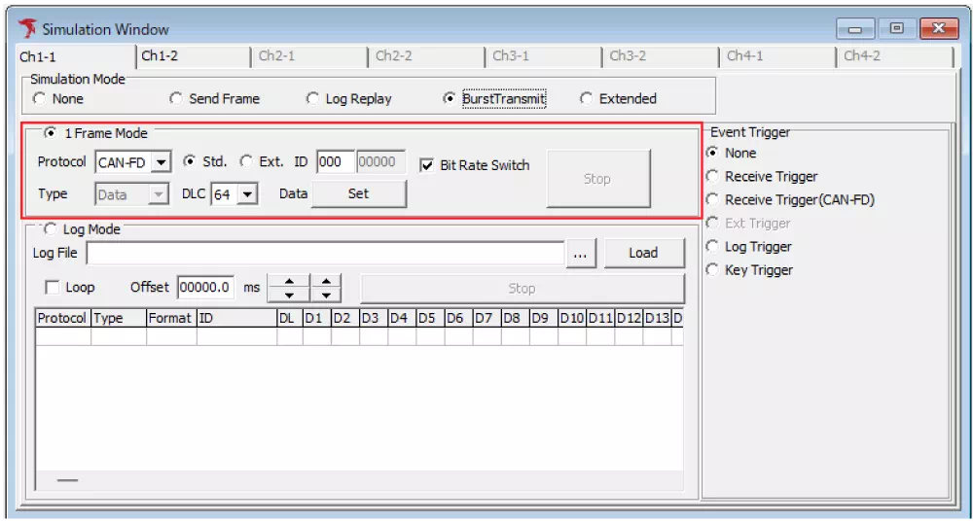Viewport: 973px width, 522px height.
Task: Click the Simulation Window app icon
Action: point(27,28)
